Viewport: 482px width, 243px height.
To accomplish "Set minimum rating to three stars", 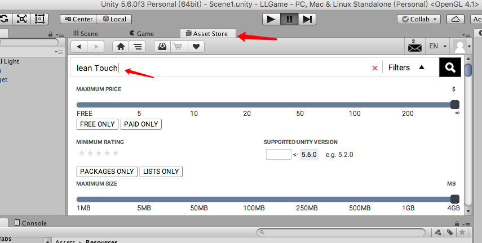I will pos(99,153).
